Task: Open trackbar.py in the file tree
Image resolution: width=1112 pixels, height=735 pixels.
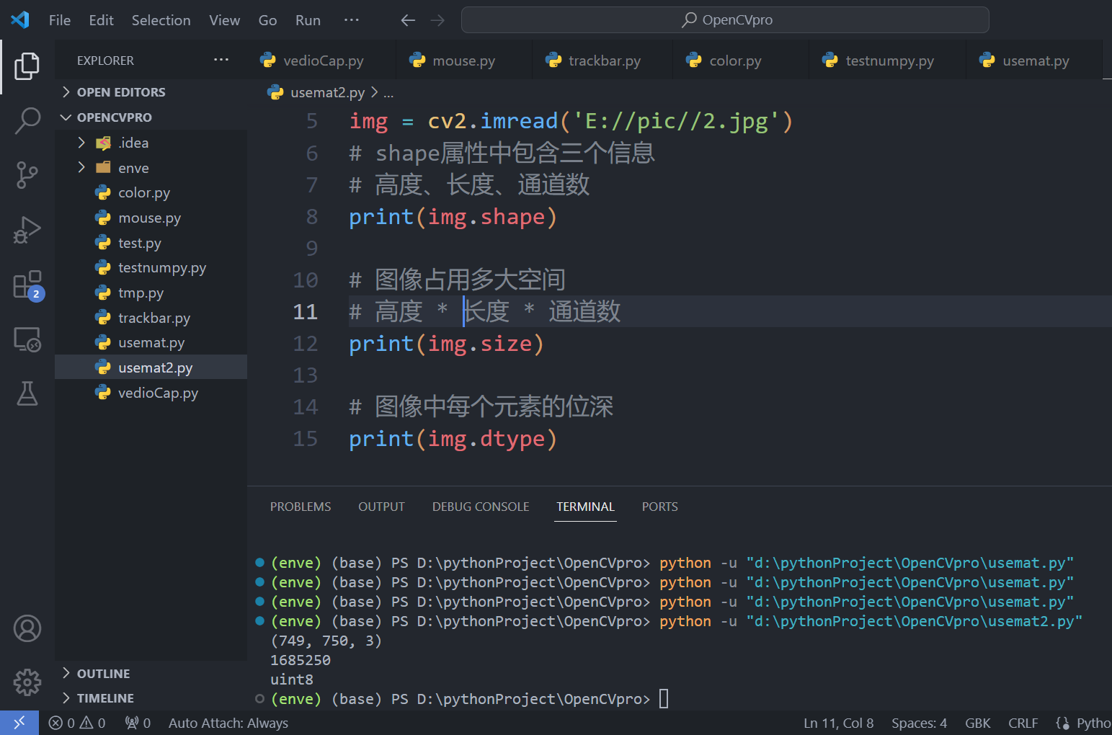Action: tap(151, 318)
